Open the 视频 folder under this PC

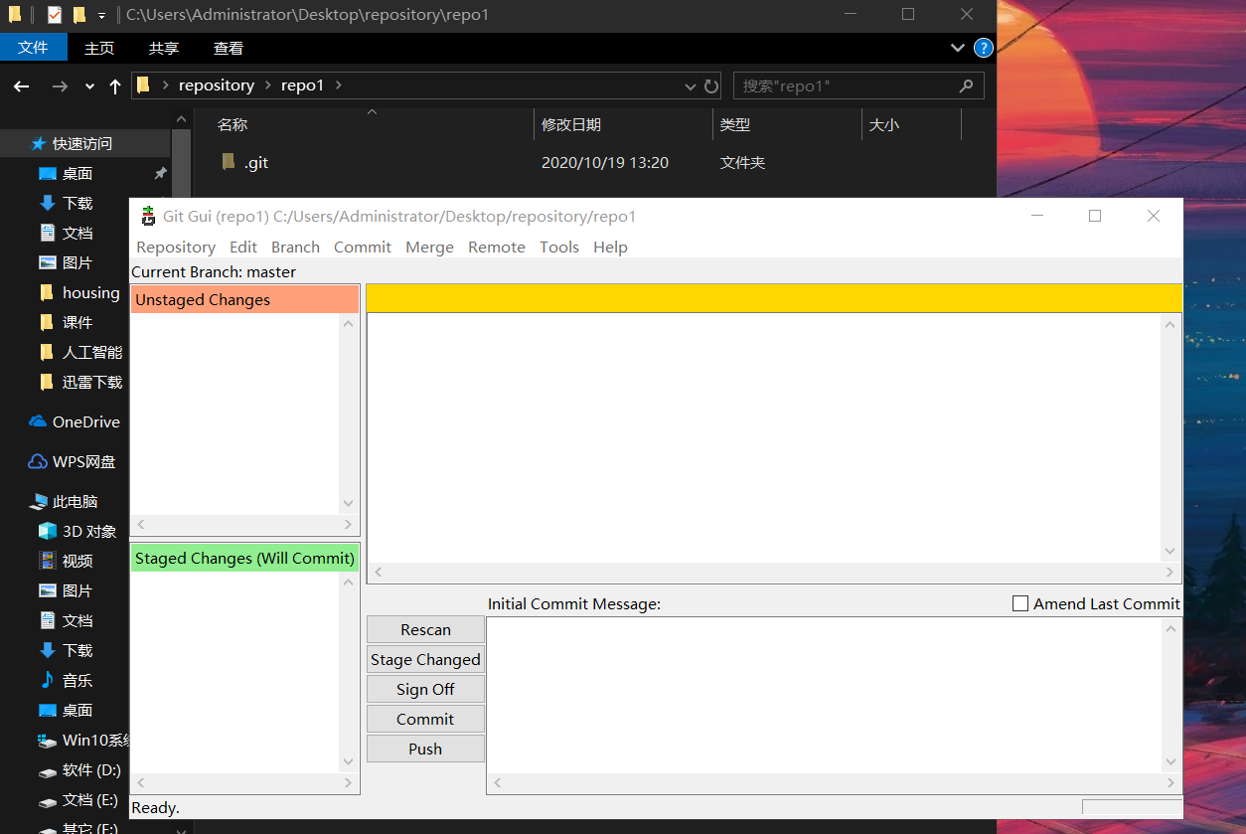point(78,561)
